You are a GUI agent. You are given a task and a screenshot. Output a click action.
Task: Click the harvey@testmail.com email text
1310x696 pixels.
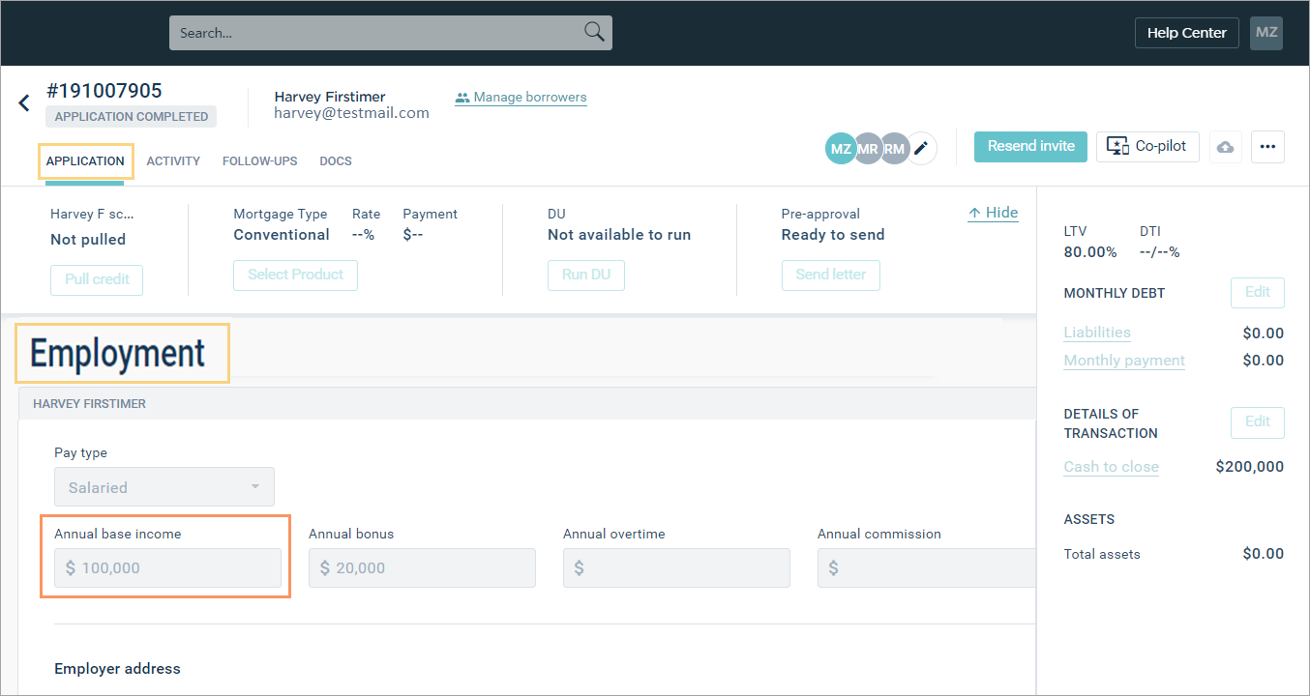(x=351, y=113)
